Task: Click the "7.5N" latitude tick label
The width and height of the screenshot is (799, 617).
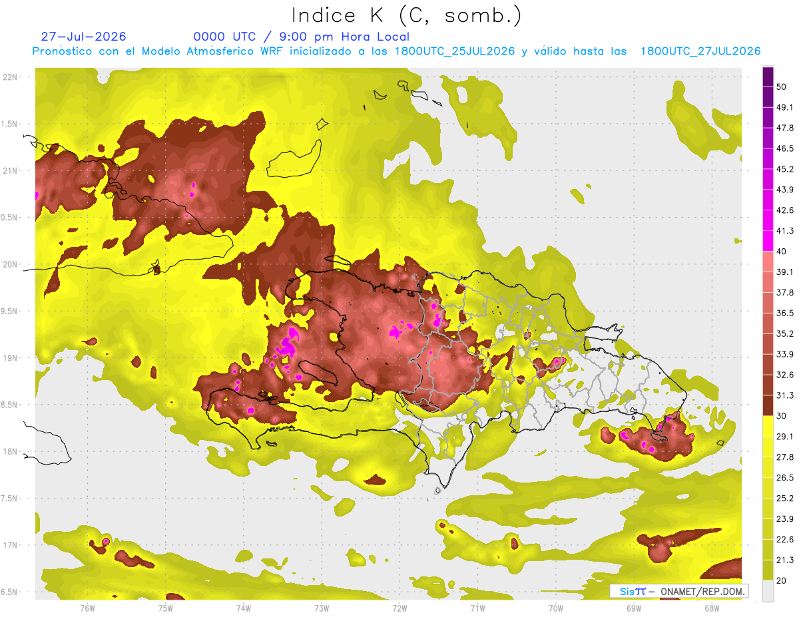Action: click(x=10, y=499)
